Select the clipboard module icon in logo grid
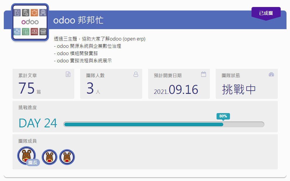The image size is (290, 181). click(26, 13)
